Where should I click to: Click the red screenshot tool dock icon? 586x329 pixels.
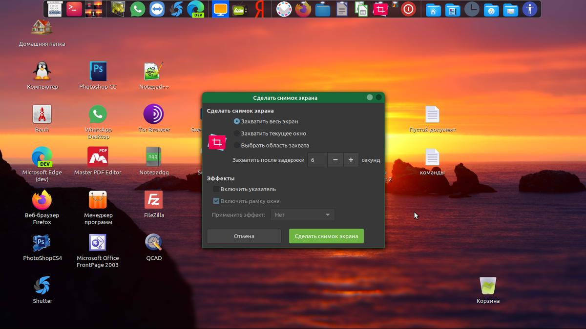pos(380,9)
